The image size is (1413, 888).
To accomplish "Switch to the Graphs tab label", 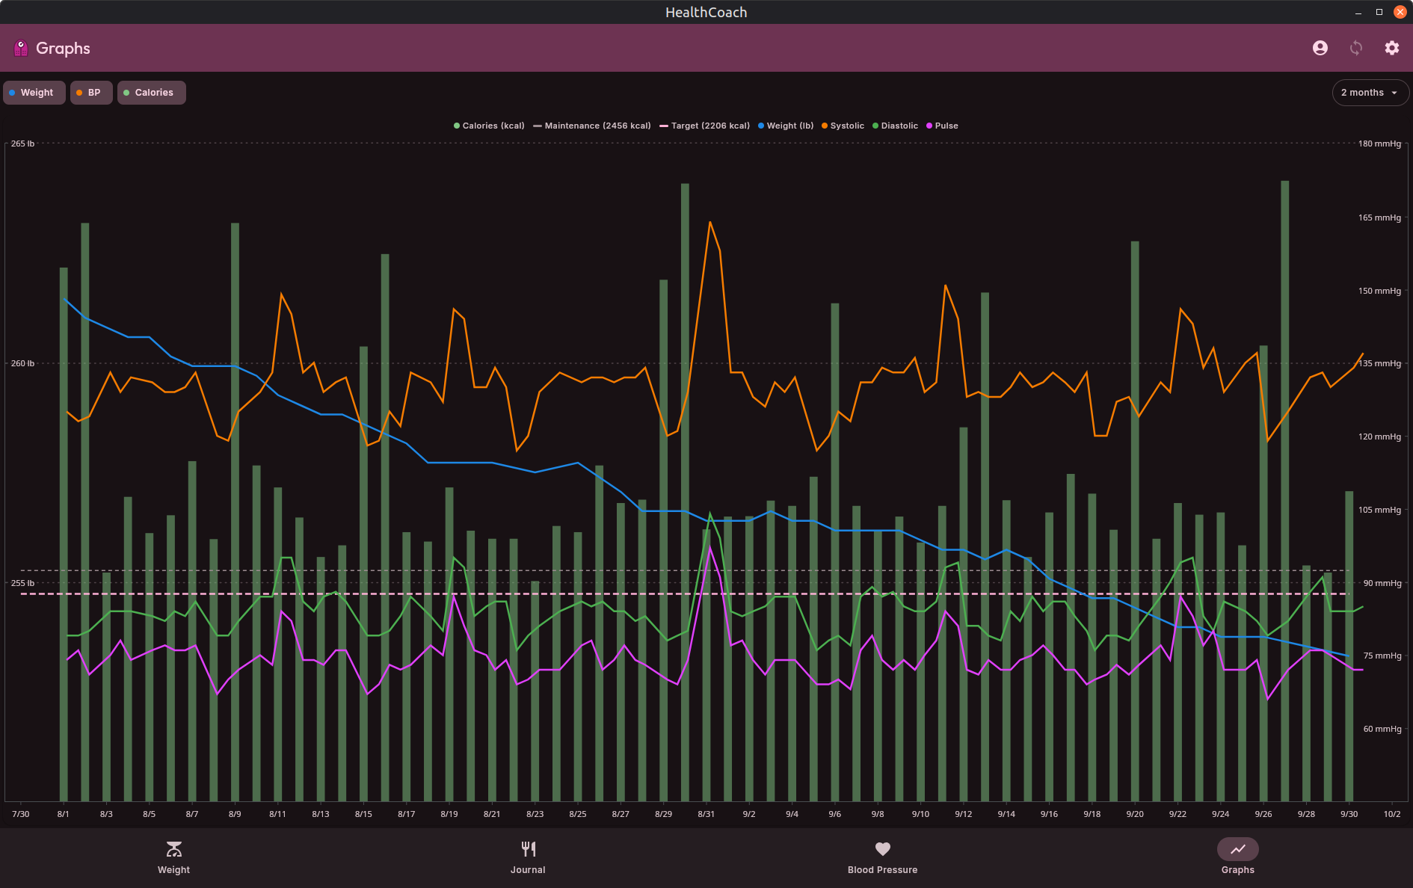I will pyautogui.click(x=1238, y=870).
